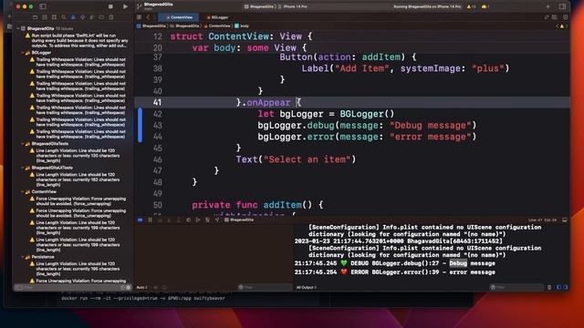The height and width of the screenshot is (328, 584).
Task: Click 'Running BhagavadGita on iPhone 14 Pro' status
Action: pyautogui.click(x=427, y=6)
